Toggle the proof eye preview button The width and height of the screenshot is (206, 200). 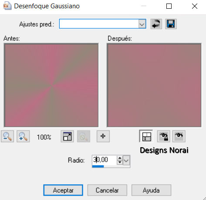click(x=179, y=136)
